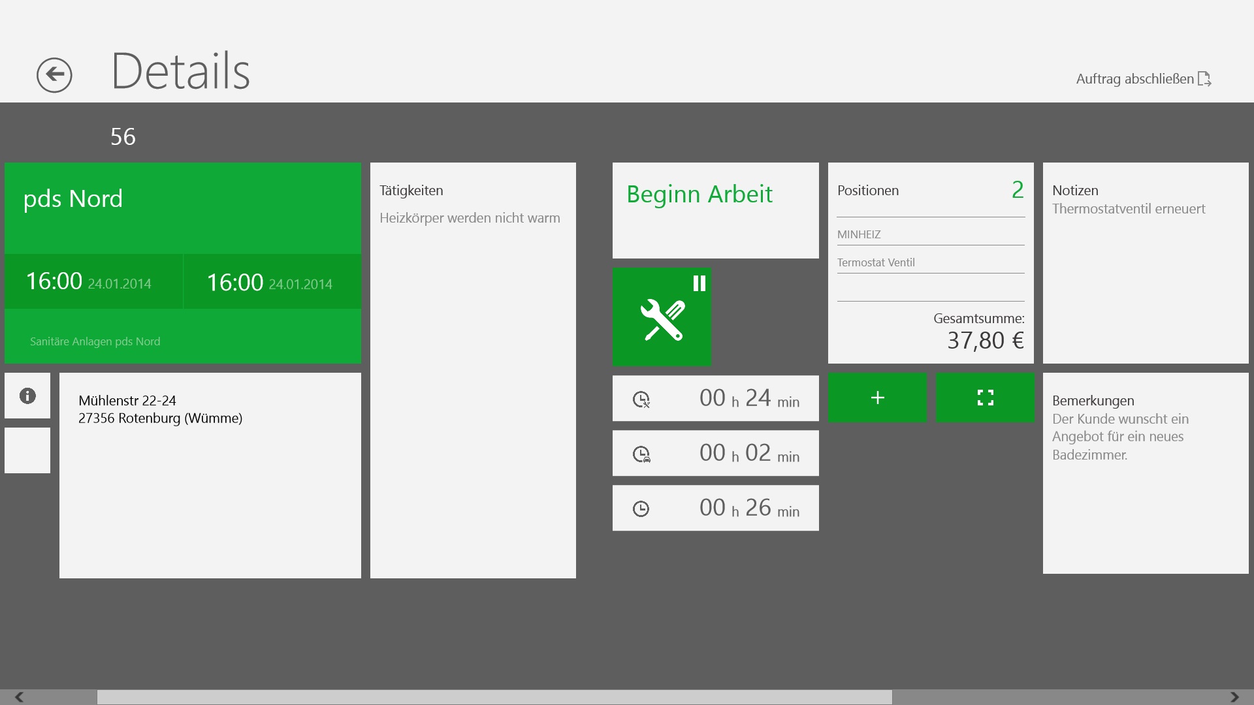Expand positions with fullscreen icon tile

point(985,398)
